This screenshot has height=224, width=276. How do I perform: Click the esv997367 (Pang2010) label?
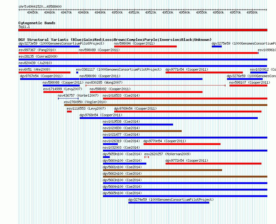click(37, 50)
